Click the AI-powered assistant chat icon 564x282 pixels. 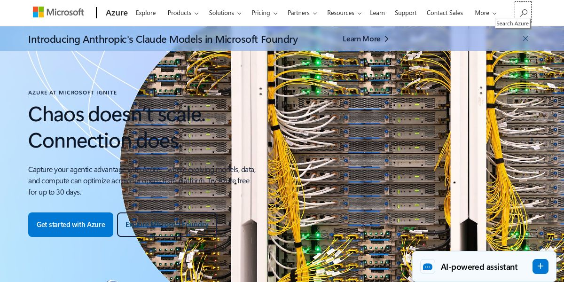tap(428, 266)
